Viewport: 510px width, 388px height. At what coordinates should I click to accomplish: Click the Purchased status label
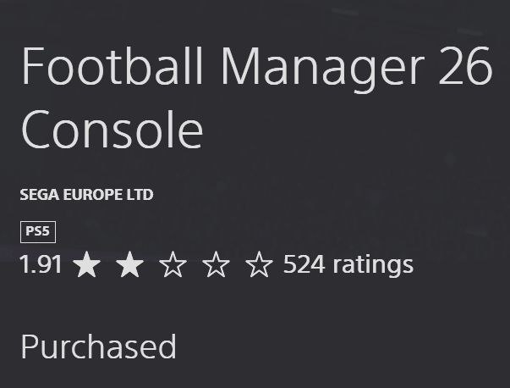[98, 347]
